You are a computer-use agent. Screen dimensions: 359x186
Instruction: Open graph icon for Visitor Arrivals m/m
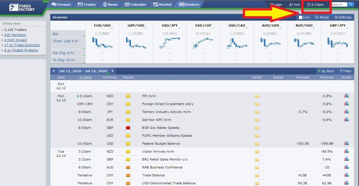pos(346,151)
